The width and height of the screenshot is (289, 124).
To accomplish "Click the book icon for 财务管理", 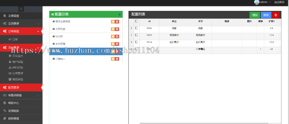I will [5, 119].
